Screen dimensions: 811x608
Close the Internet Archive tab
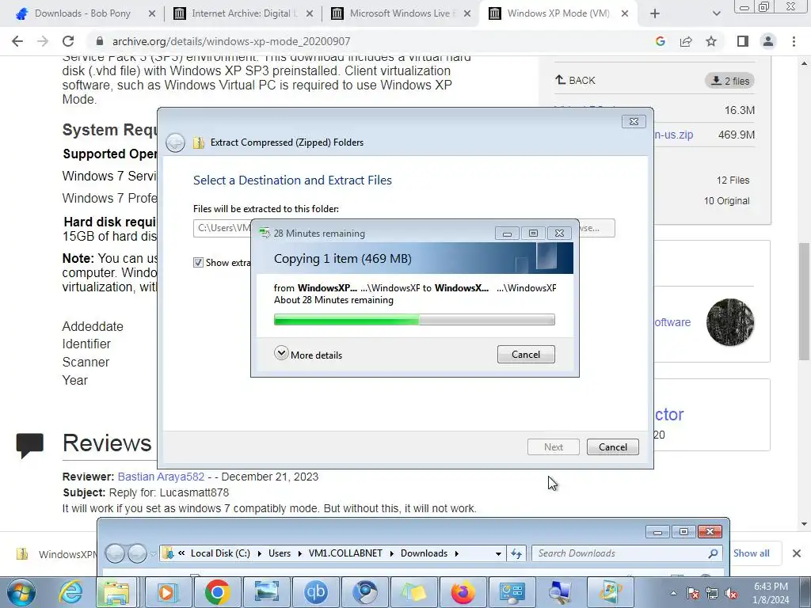pyautogui.click(x=310, y=13)
